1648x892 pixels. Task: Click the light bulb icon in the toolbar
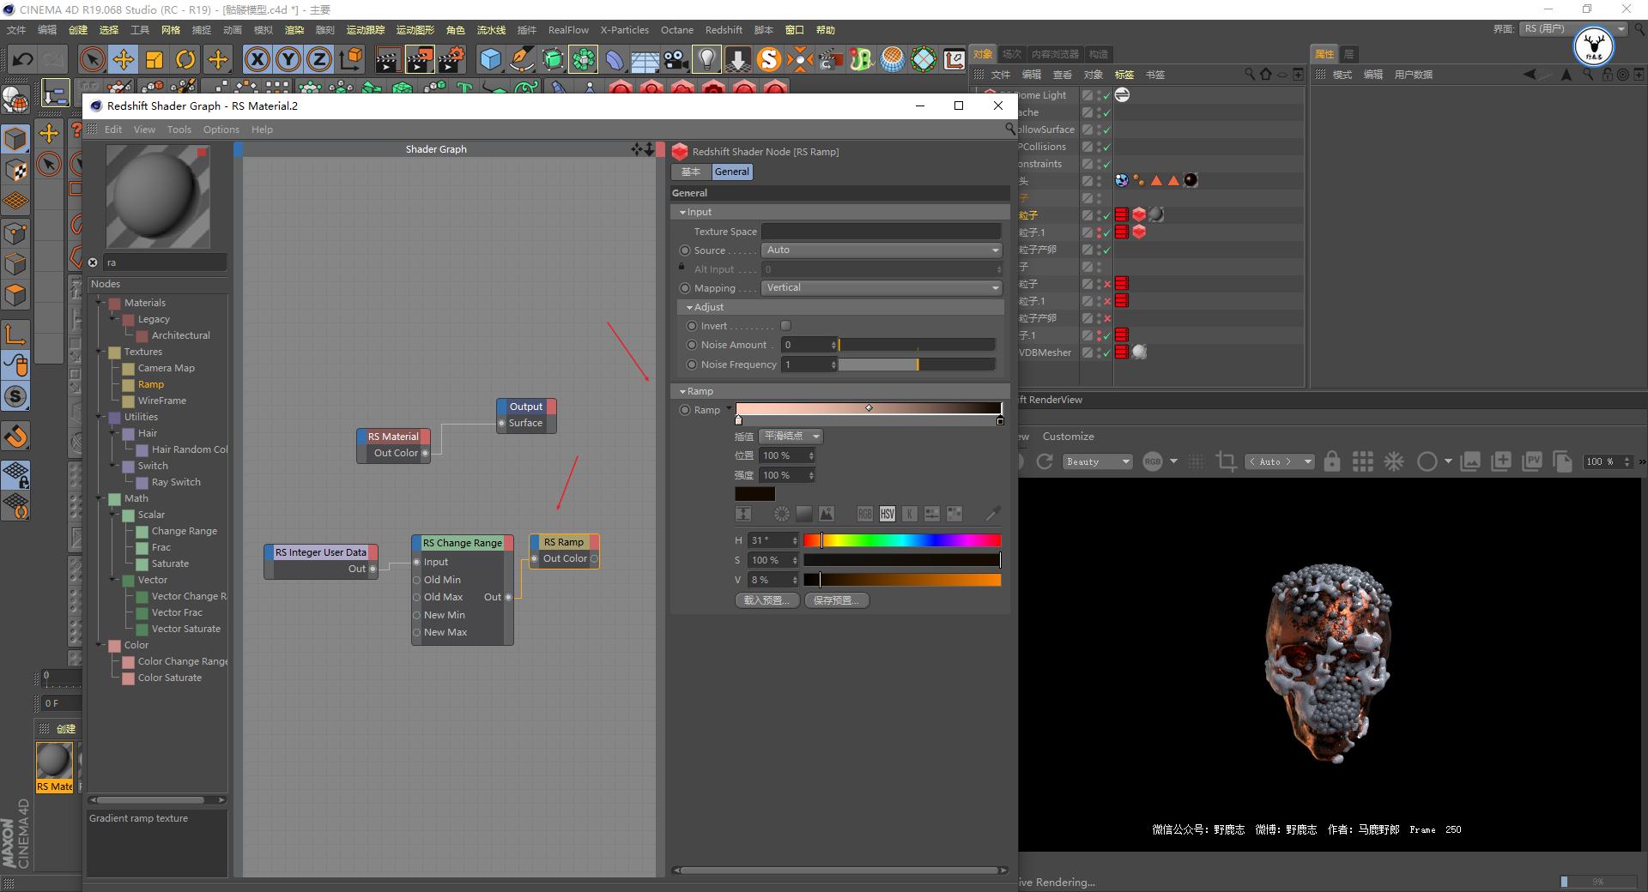coord(706,59)
